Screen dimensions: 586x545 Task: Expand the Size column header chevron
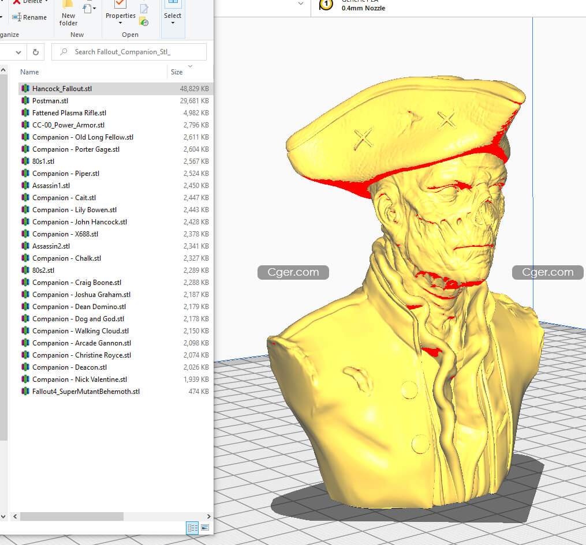(190, 66)
